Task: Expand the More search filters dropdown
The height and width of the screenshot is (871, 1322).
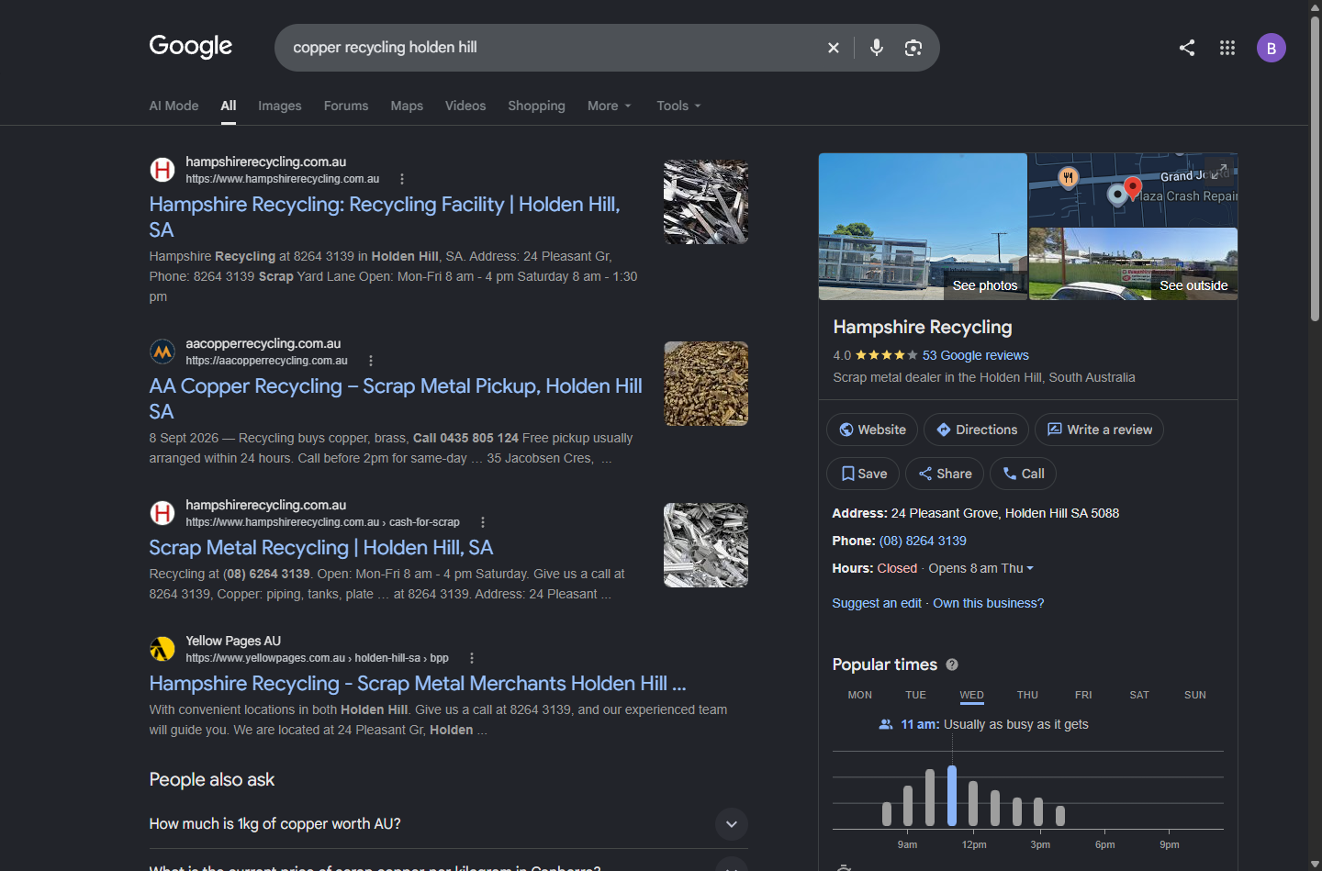Action: coord(610,106)
